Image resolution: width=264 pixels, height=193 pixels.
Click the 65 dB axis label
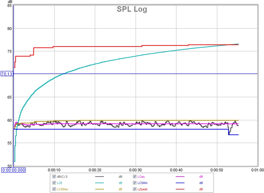[9, 97]
